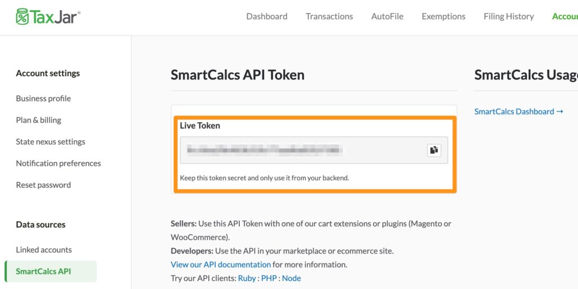Open the SmartCalcs Dashboard link
578x289 pixels.
click(518, 112)
